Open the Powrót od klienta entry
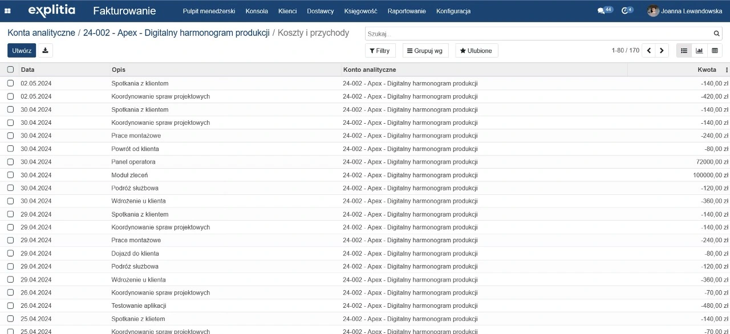Image resolution: width=730 pixels, height=334 pixels. tap(135, 149)
